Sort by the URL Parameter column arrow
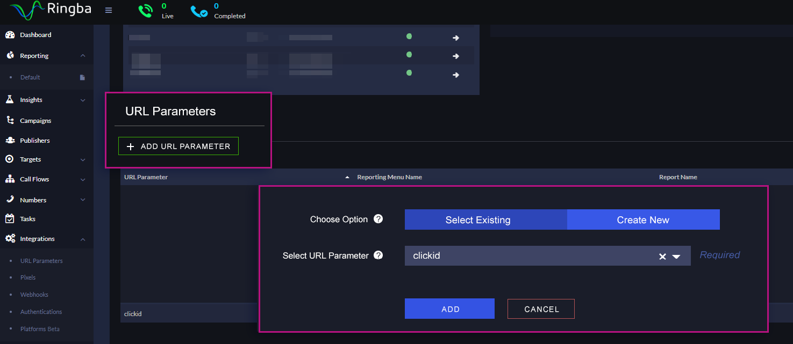793x344 pixels. tap(347, 177)
